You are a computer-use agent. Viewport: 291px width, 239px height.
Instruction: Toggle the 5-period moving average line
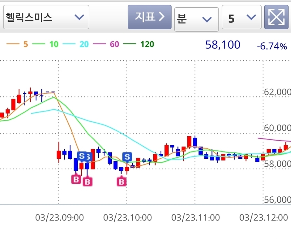tap(18, 44)
